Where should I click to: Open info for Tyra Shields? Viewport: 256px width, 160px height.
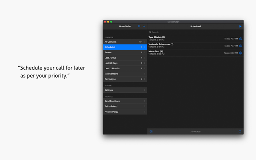[240, 39]
